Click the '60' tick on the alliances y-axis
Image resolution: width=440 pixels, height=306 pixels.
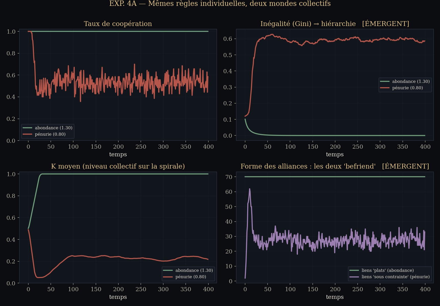pos(229,192)
